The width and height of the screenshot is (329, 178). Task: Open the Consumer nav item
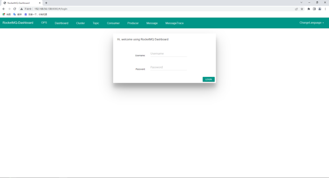pyautogui.click(x=113, y=23)
